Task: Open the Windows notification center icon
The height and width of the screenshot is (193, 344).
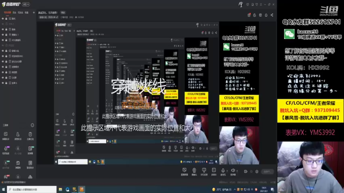Action: (x=272, y=190)
